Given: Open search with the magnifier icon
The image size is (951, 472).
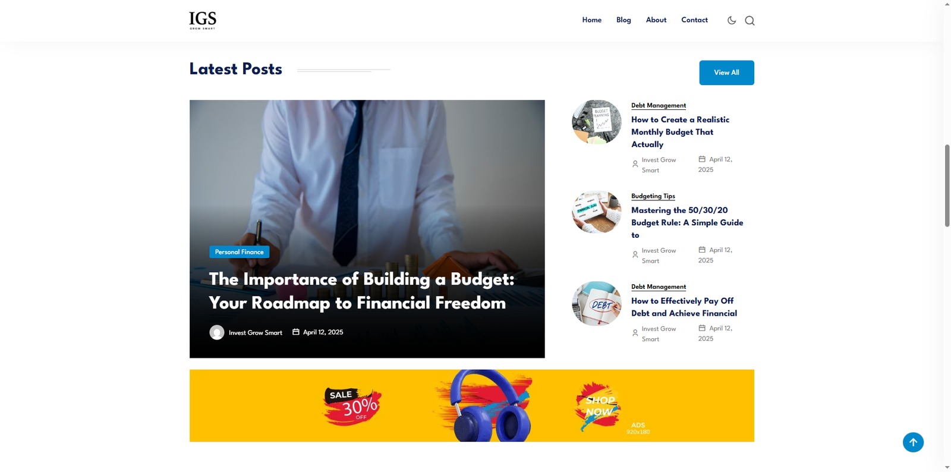Looking at the screenshot, I should pyautogui.click(x=750, y=21).
